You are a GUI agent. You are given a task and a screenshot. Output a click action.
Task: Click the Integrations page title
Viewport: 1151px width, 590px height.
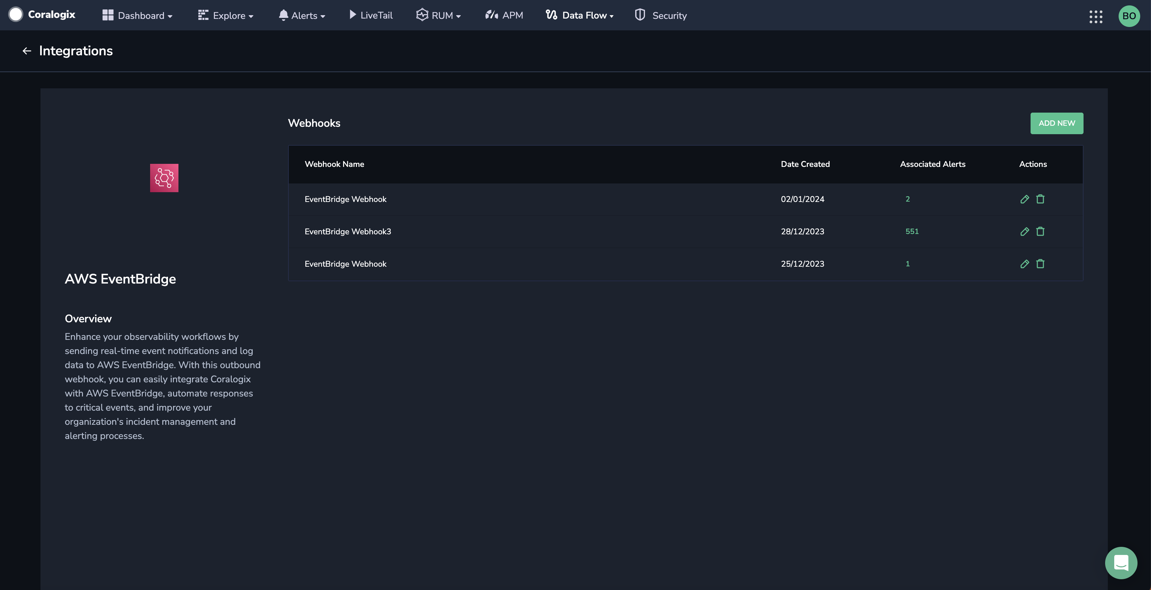[x=76, y=51]
